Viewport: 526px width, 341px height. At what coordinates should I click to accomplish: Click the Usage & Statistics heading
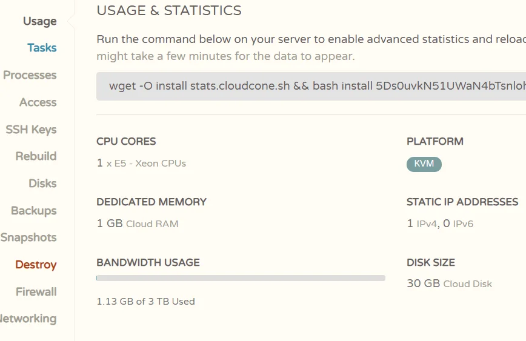pyautogui.click(x=169, y=11)
